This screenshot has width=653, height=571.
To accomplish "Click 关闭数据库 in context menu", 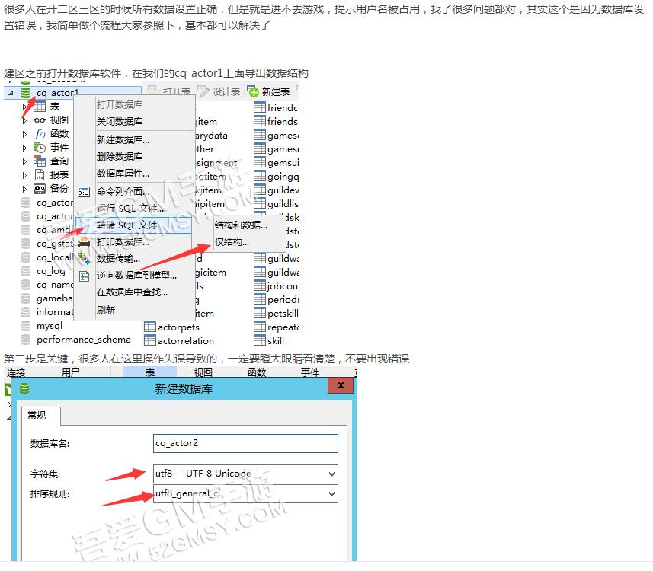I will point(120,122).
